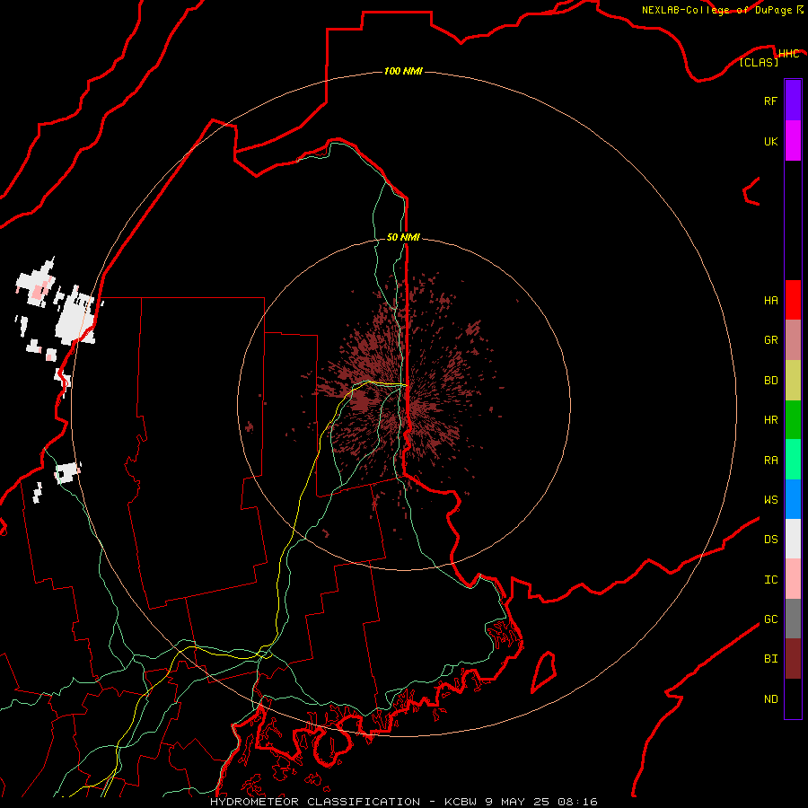Click the "HHC" product code label
Screen dimensions: 808x808
pos(788,54)
